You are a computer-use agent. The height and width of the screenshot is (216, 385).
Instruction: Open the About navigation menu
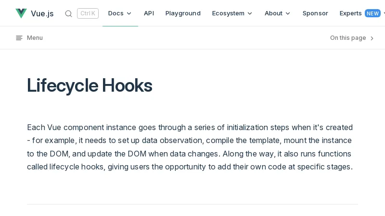click(x=273, y=13)
